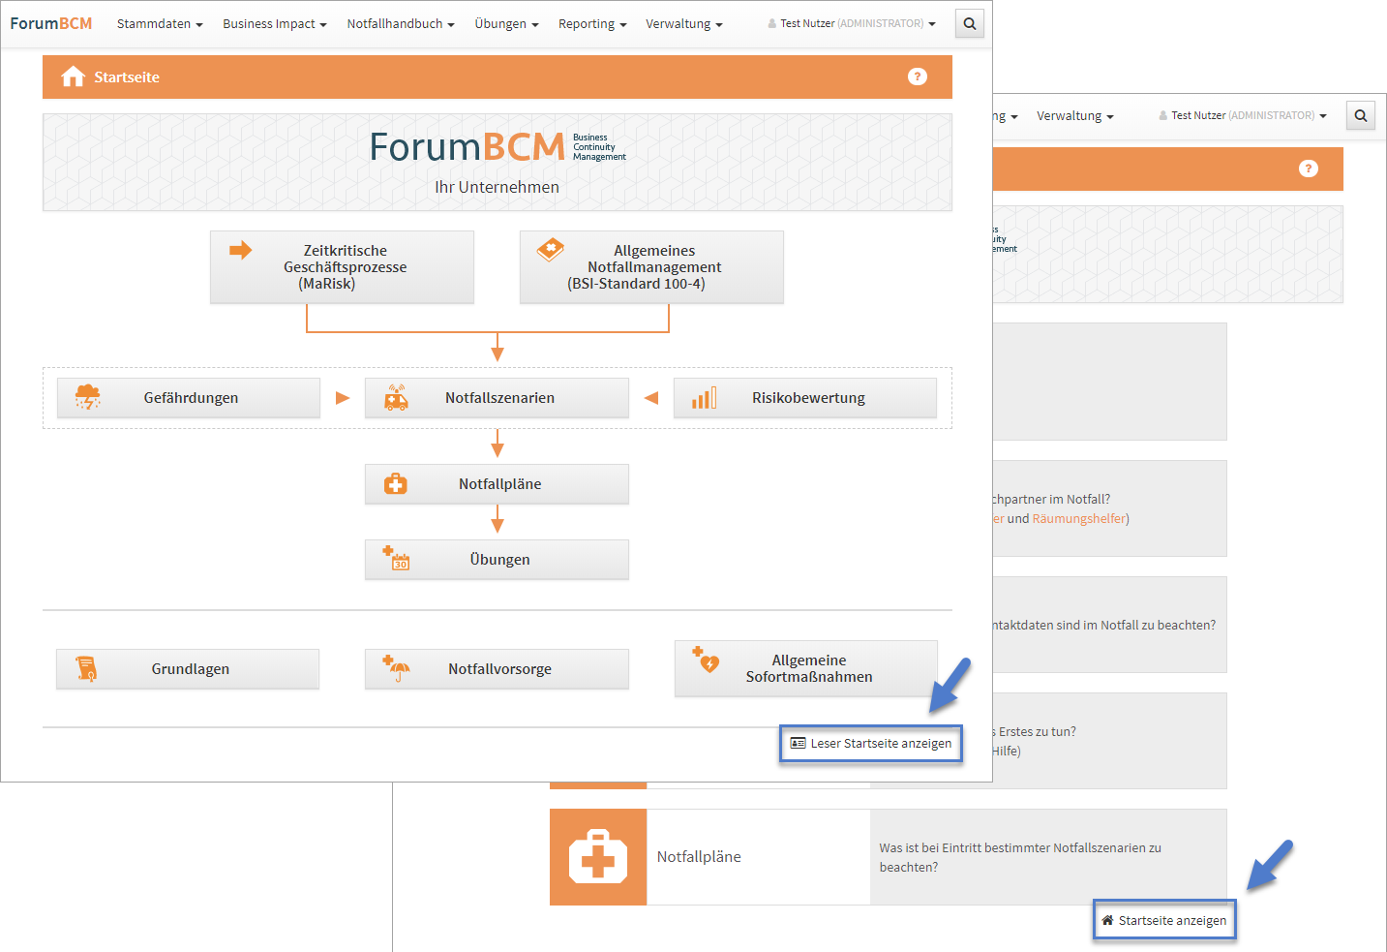Open the Gefährdungen section

189,398
